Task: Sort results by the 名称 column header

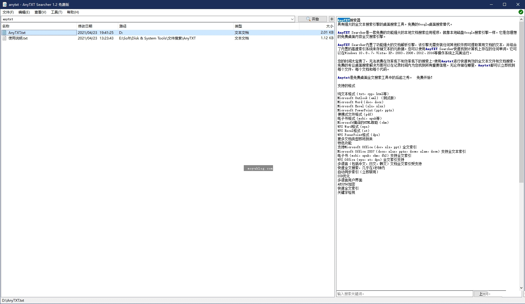Action: pyautogui.click(x=39, y=26)
